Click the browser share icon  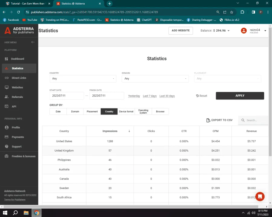pyautogui.click(x=225, y=12)
